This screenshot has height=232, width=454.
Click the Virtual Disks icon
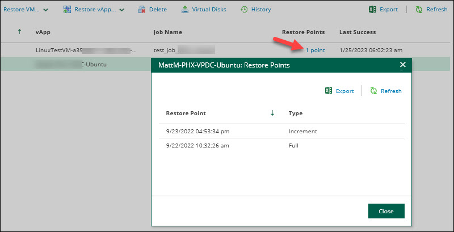(x=185, y=10)
